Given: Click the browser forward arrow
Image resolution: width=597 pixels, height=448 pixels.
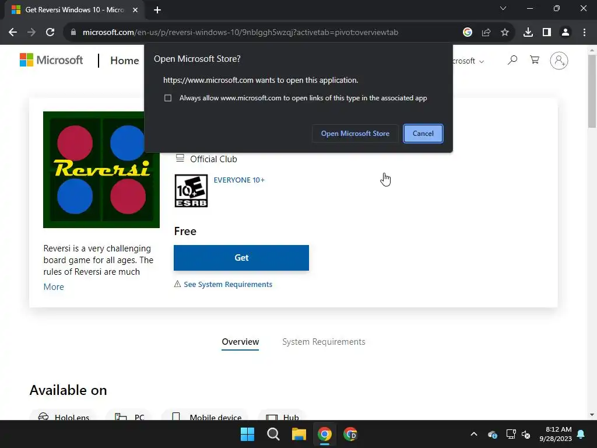Looking at the screenshot, I should [31, 33].
